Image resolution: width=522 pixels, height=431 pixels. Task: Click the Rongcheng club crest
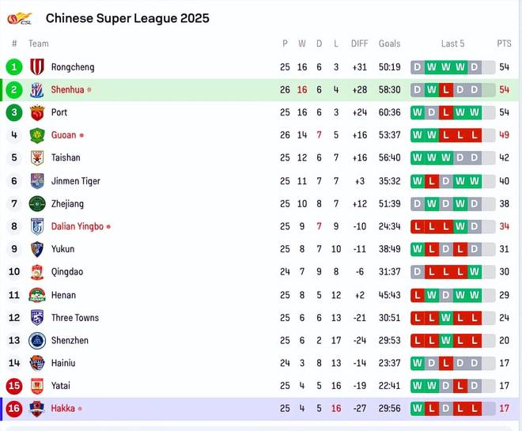[37, 67]
